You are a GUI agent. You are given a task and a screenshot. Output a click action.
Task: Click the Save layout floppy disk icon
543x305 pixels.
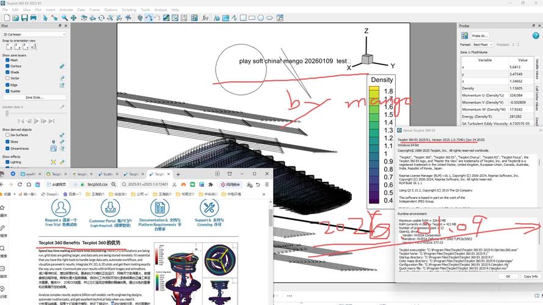tap(24, 18)
